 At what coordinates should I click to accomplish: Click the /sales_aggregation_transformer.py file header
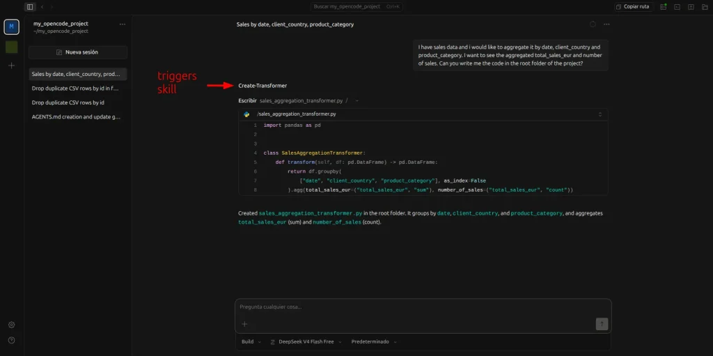pyautogui.click(x=423, y=114)
